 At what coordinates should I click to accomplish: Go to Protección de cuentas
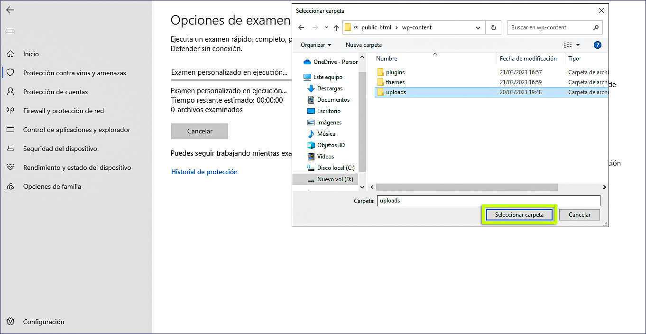[55, 92]
